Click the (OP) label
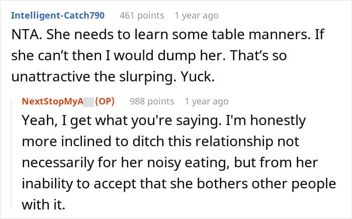 pyautogui.click(x=105, y=101)
